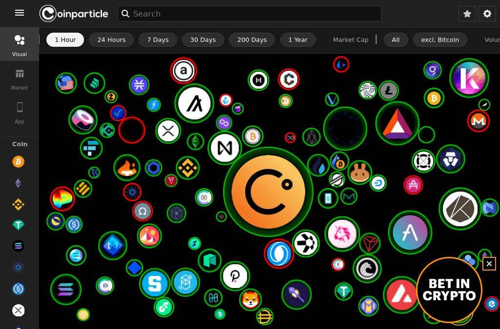This screenshot has width=500, height=329.
Task: Click the Ethereum Classic green bubble
Action: point(195,141)
